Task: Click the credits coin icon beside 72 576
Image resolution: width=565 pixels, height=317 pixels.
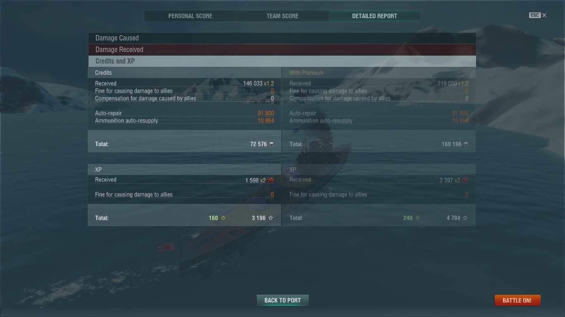Action: point(271,144)
